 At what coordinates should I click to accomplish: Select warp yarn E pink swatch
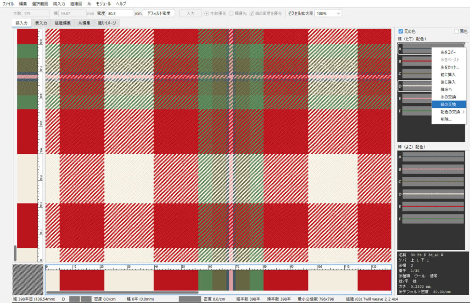[x=414, y=98]
